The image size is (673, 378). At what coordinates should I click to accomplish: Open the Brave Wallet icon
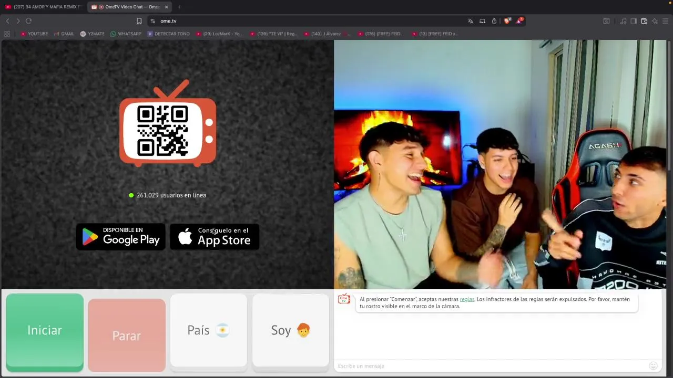[644, 21]
